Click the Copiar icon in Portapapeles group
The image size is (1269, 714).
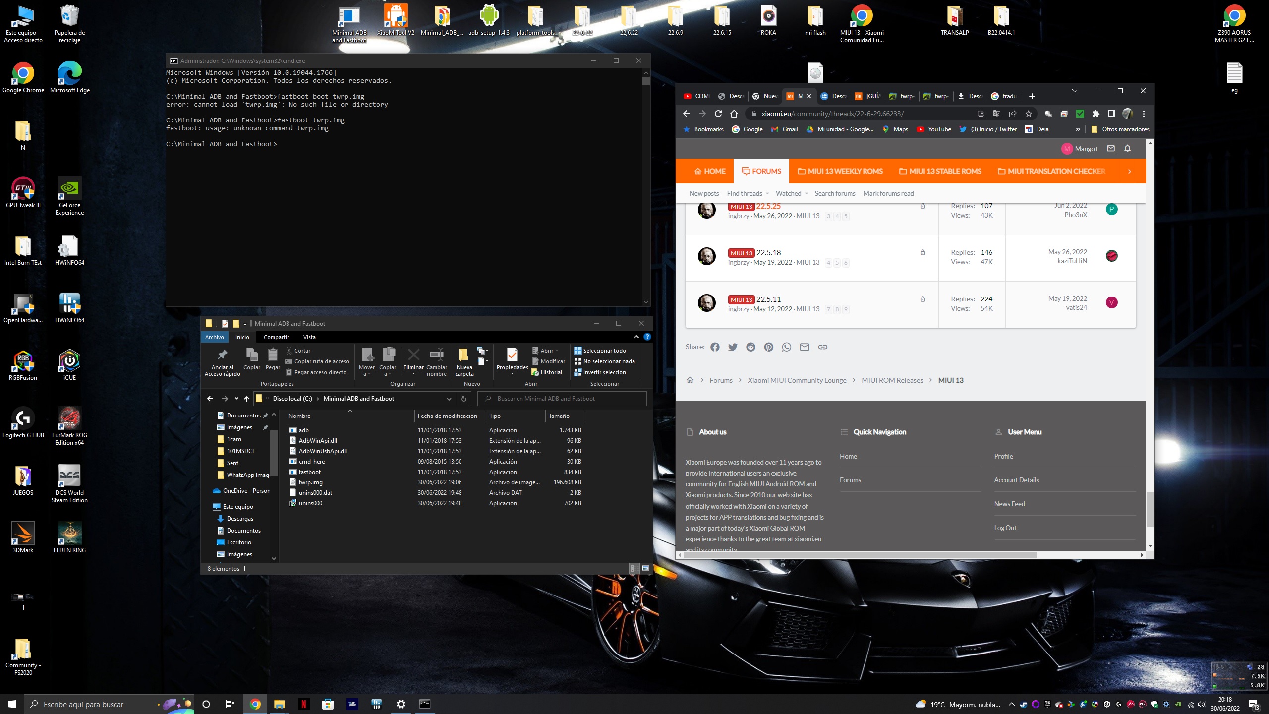(x=252, y=355)
